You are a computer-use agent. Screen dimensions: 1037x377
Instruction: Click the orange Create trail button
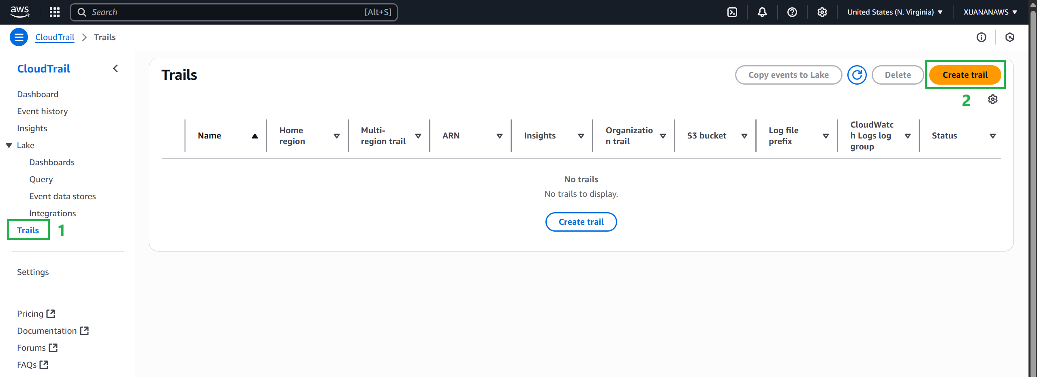(x=964, y=75)
